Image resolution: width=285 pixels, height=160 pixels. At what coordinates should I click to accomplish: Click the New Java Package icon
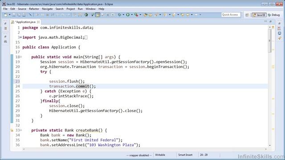tap(146, 15)
